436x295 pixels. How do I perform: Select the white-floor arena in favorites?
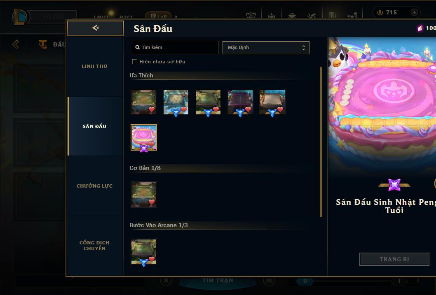272,102
